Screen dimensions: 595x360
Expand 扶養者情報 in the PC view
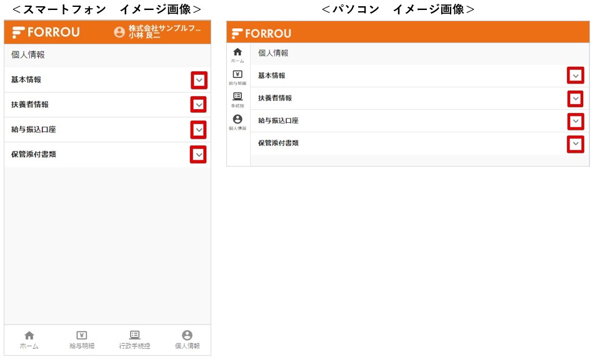click(x=575, y=99)
